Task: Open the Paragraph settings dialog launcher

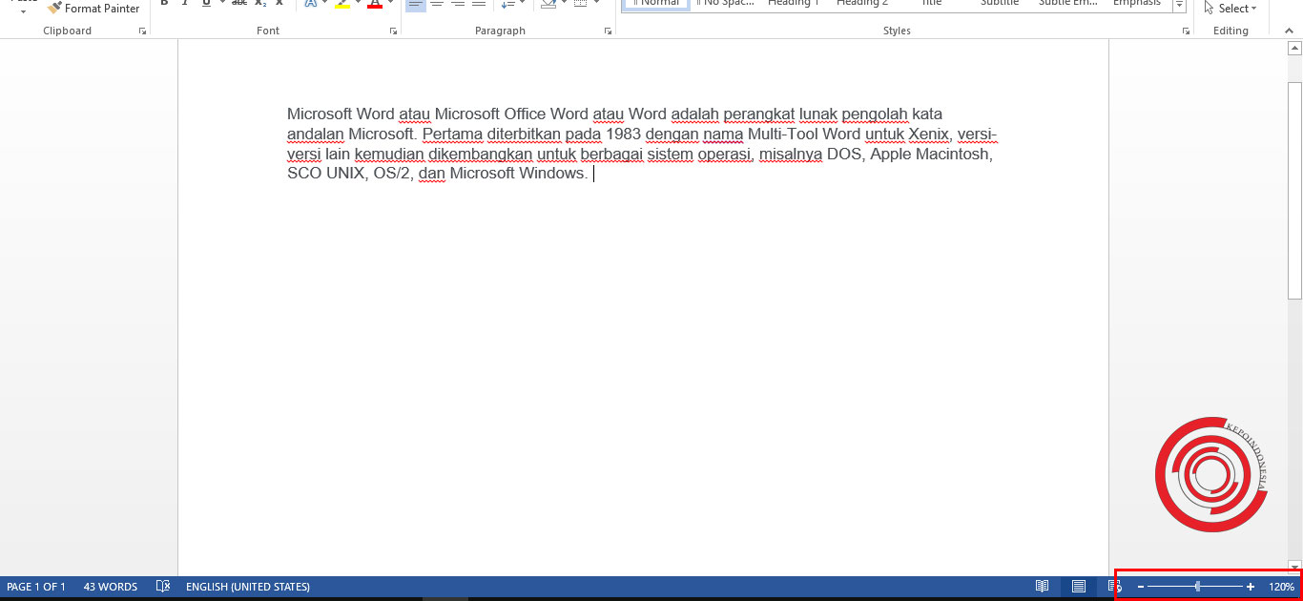Action: pos(609,31)
